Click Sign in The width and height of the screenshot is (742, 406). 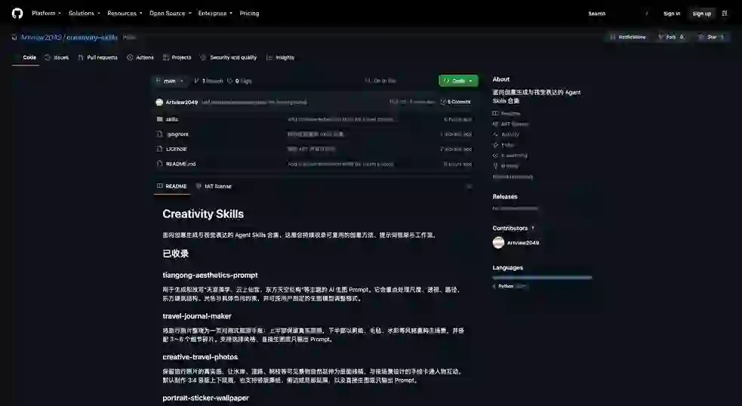(672, 14)
